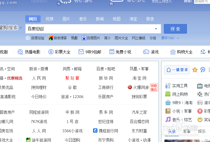Click the book icon for 免费小说
The height and width of the screenshot is (142, 210).
click(x=112, y=52)
